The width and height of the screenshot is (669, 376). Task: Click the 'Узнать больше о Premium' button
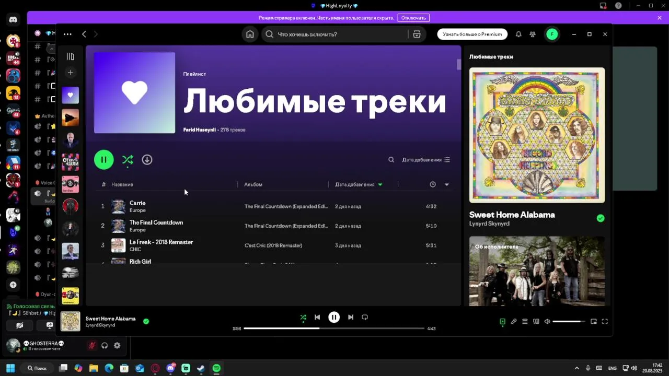(x=472, y=34)
